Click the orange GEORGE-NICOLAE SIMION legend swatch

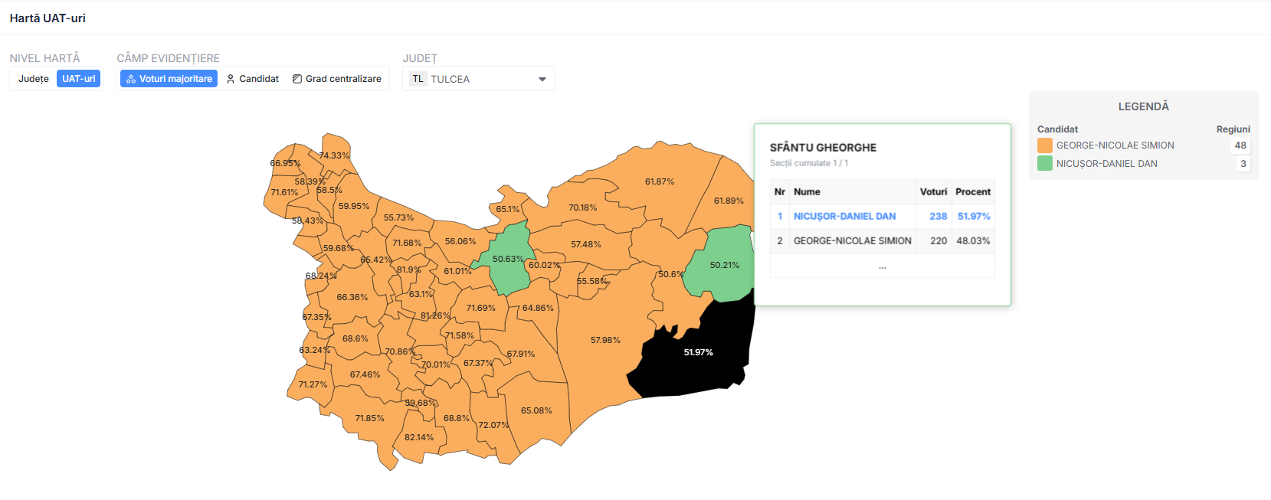pyautogui.click(x=1045, y=145)
